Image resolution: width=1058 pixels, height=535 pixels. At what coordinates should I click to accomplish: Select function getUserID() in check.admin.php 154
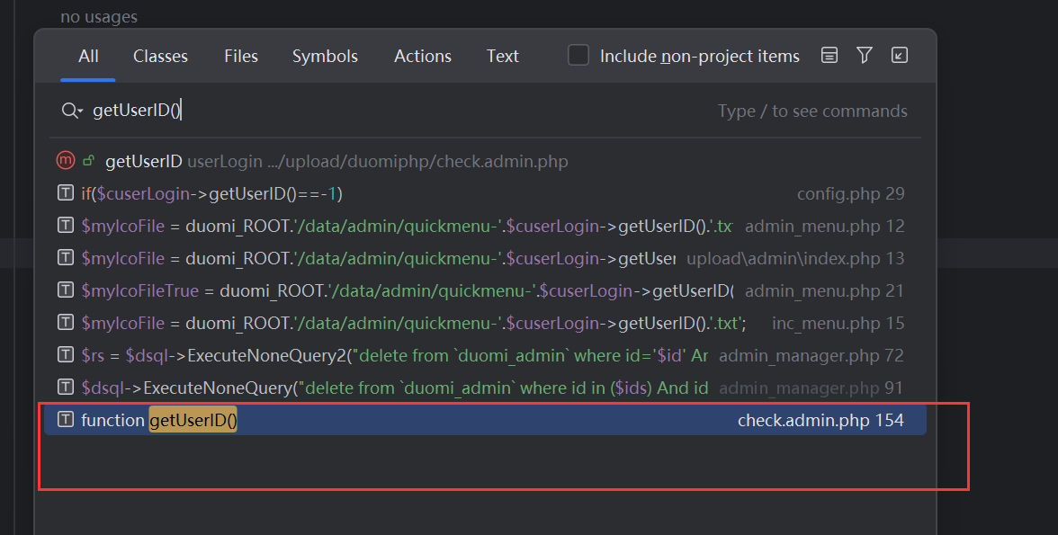click(x=485, y=420)
